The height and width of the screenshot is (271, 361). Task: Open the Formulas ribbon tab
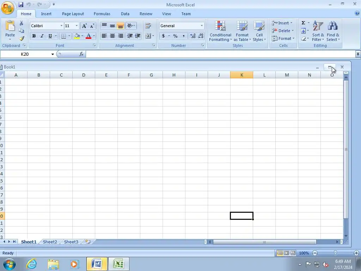102,14
